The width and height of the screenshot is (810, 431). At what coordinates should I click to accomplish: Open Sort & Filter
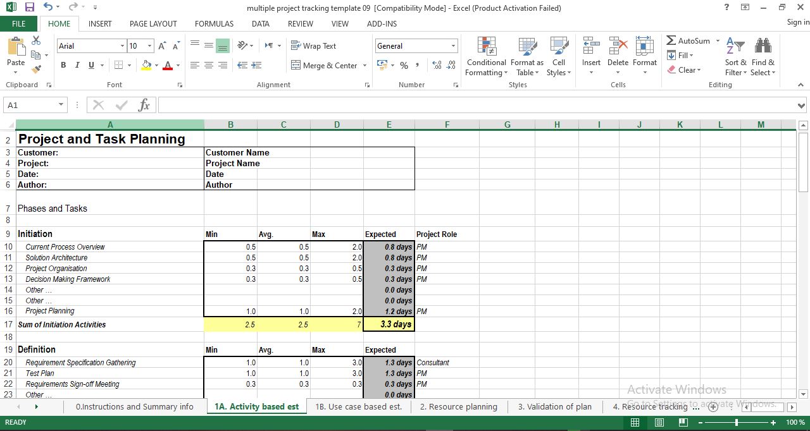(734, 56)
